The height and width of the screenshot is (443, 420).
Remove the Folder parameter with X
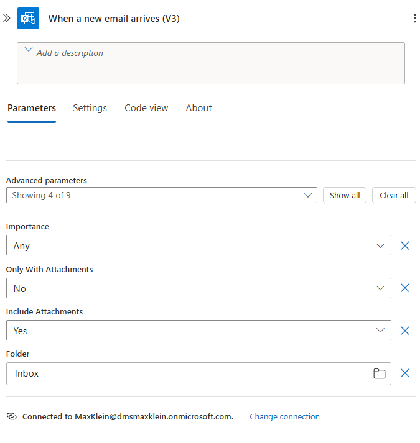(405, 373)
